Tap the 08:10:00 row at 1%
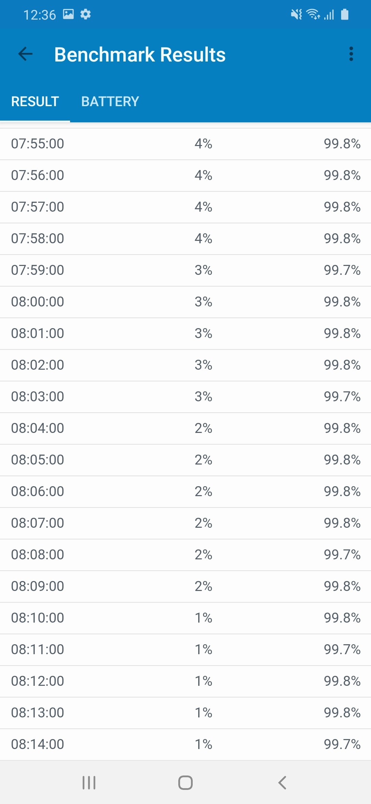This screenshot has height=804, width=371. tap(185, 618)
